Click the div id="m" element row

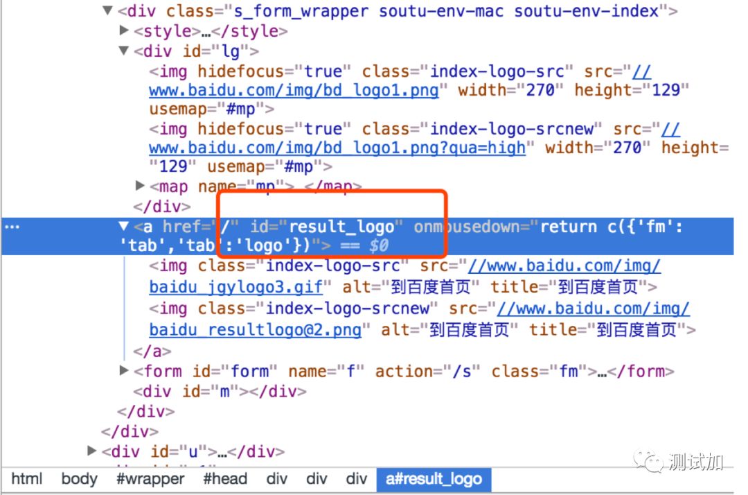click(220, 392)
